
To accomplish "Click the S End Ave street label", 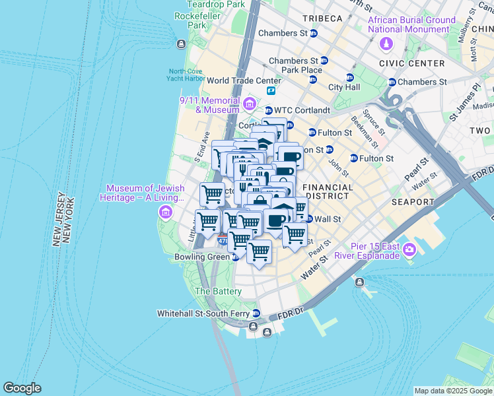I will point(202,147).
